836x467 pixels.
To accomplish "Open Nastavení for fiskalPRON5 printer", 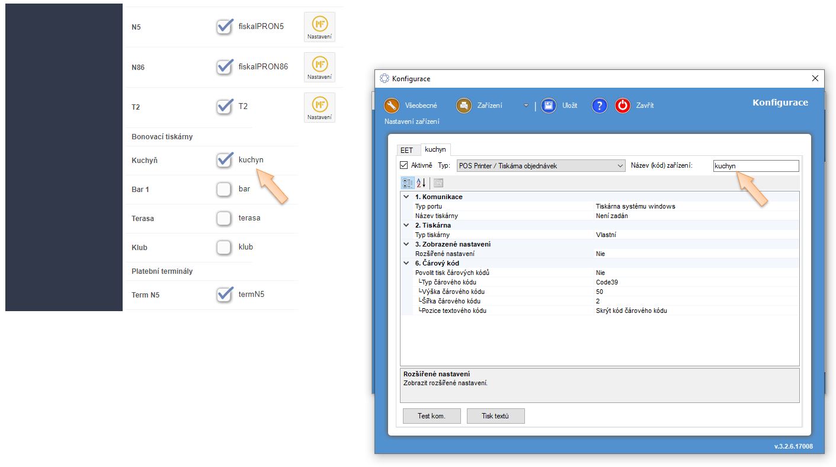I will click(x=319, y=27).
